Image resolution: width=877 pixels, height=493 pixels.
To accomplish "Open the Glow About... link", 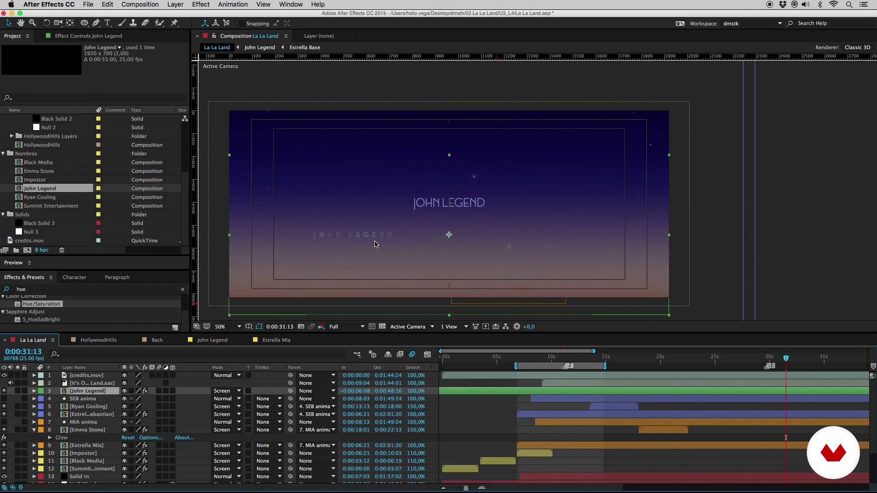I will click(x=184, y=437).
